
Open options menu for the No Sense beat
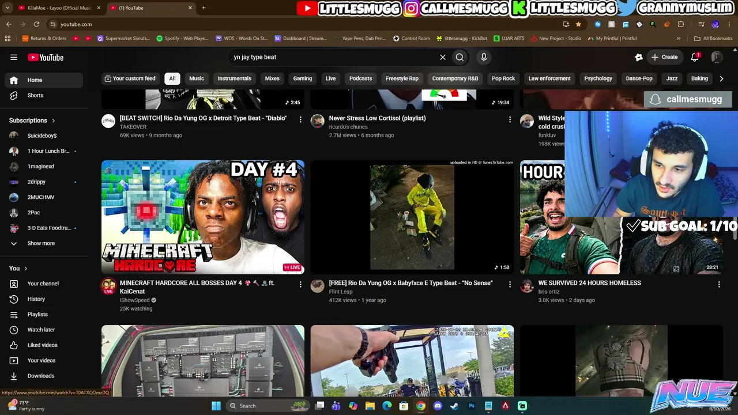tap(510, 284)
